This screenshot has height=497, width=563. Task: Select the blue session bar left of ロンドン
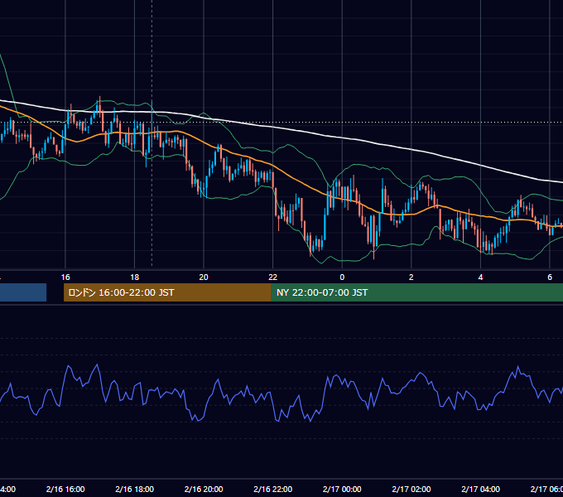[x=23, y=292]
